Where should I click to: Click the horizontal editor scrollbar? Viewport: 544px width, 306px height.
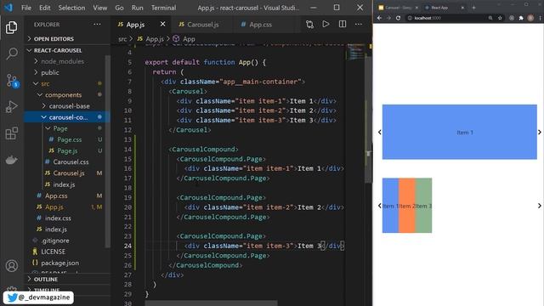211,303
